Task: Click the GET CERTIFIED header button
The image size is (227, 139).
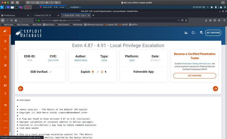Action: pyautogui.click(x=213, y=33)
